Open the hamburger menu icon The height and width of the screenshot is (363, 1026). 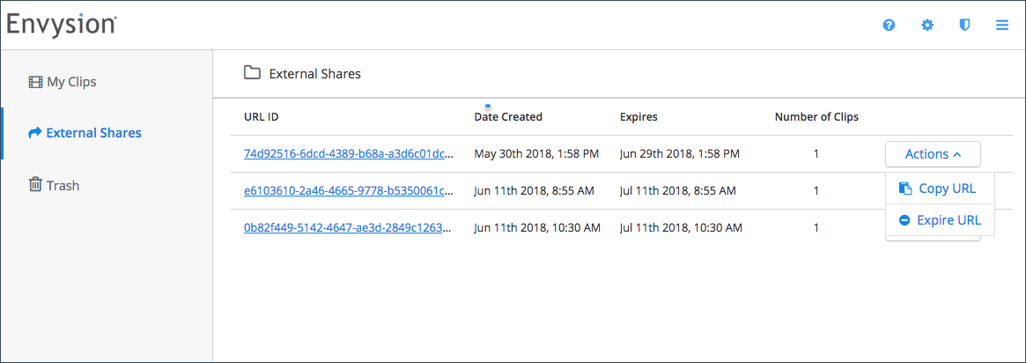(x=1002, y=26)
